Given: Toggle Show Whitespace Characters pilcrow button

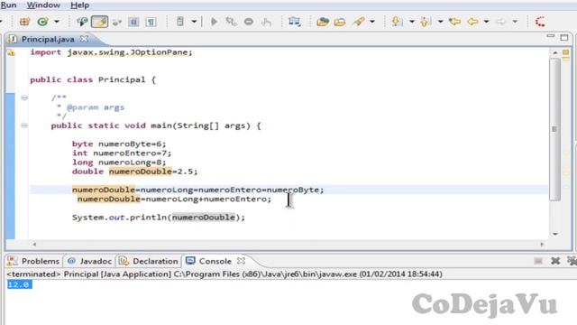Looking at the screenshot, I should coord(151,22).
